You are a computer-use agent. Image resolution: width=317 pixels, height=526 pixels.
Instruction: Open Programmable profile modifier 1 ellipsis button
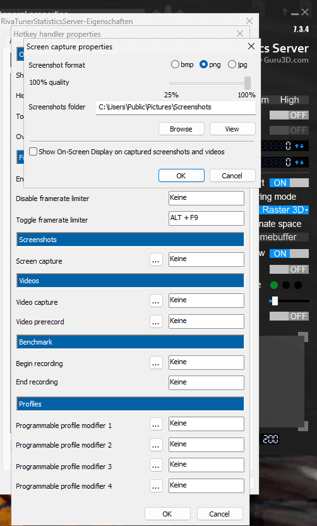coord(156,424)
